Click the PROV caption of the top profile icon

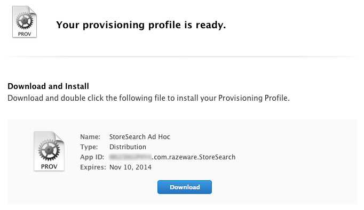tap(25, 34)
